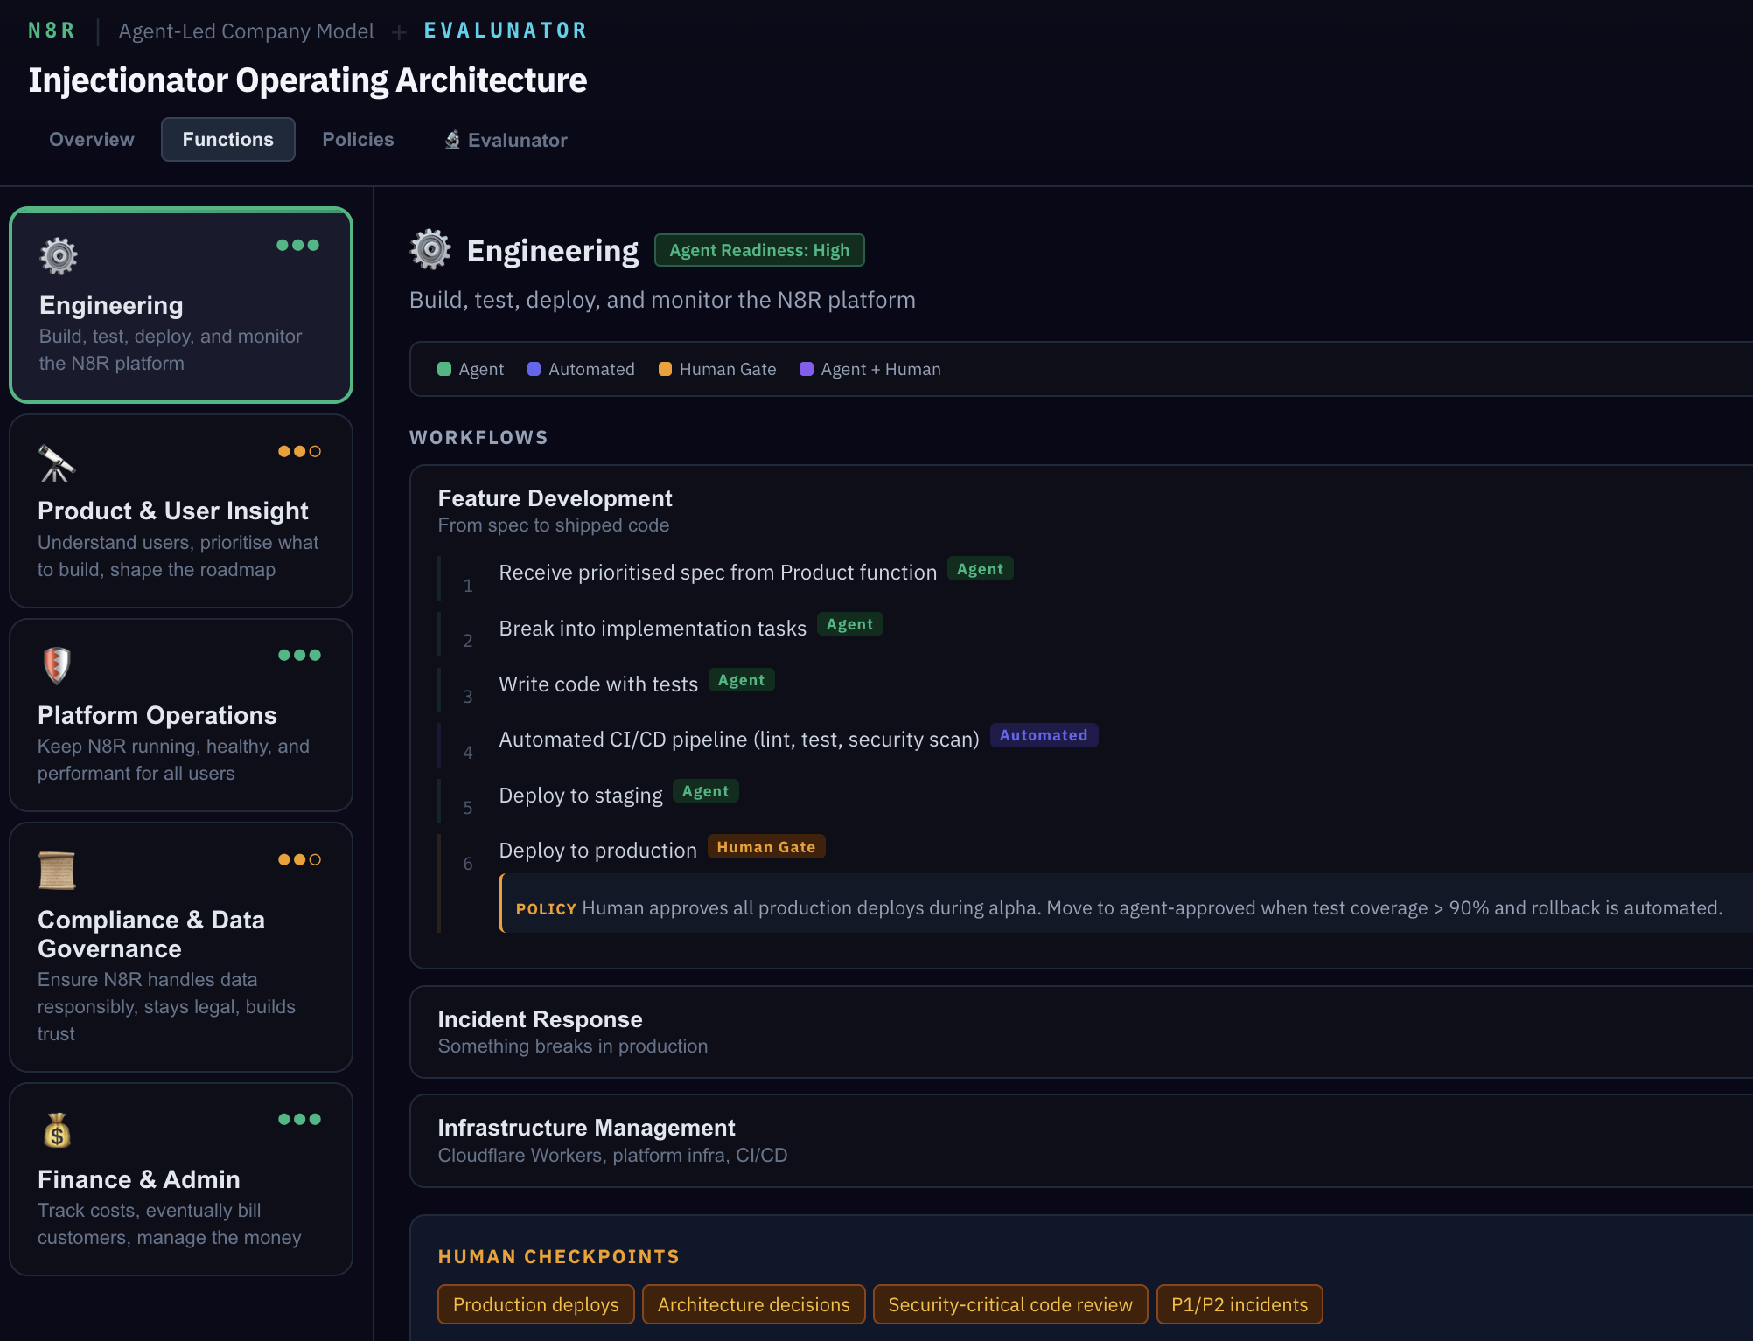Image resolution: width=1753 pixels, height=1341 pixels.
Task: Click the blue Automated legend swatch
Action: tap(534, 369)
